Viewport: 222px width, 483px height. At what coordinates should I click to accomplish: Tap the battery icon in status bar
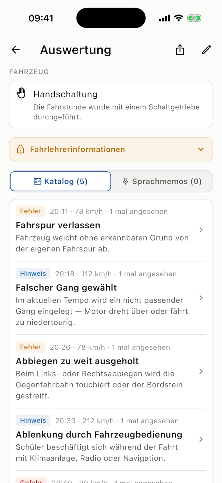195,18
